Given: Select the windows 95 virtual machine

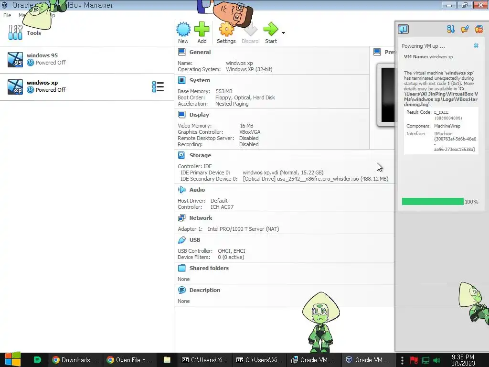Looking at the screenshot, I should tap(87, 59).
